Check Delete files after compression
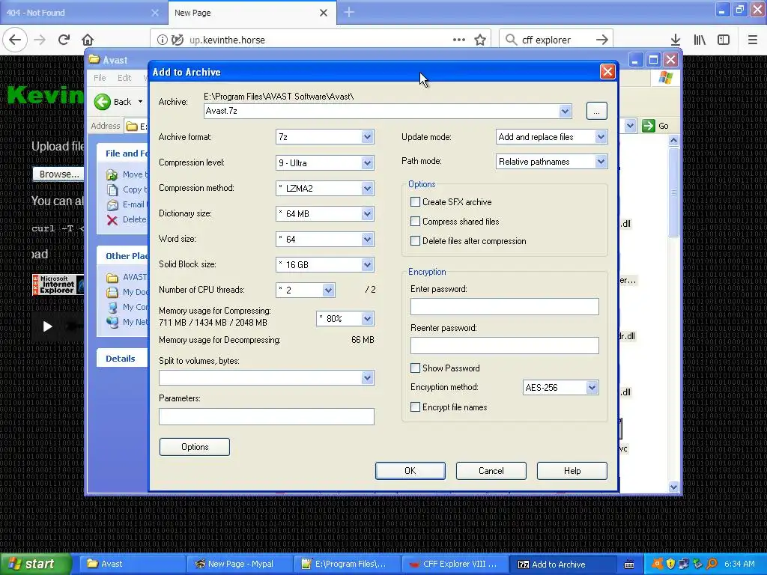This screenshot has height=575, width=767. (x=415, y=240)
